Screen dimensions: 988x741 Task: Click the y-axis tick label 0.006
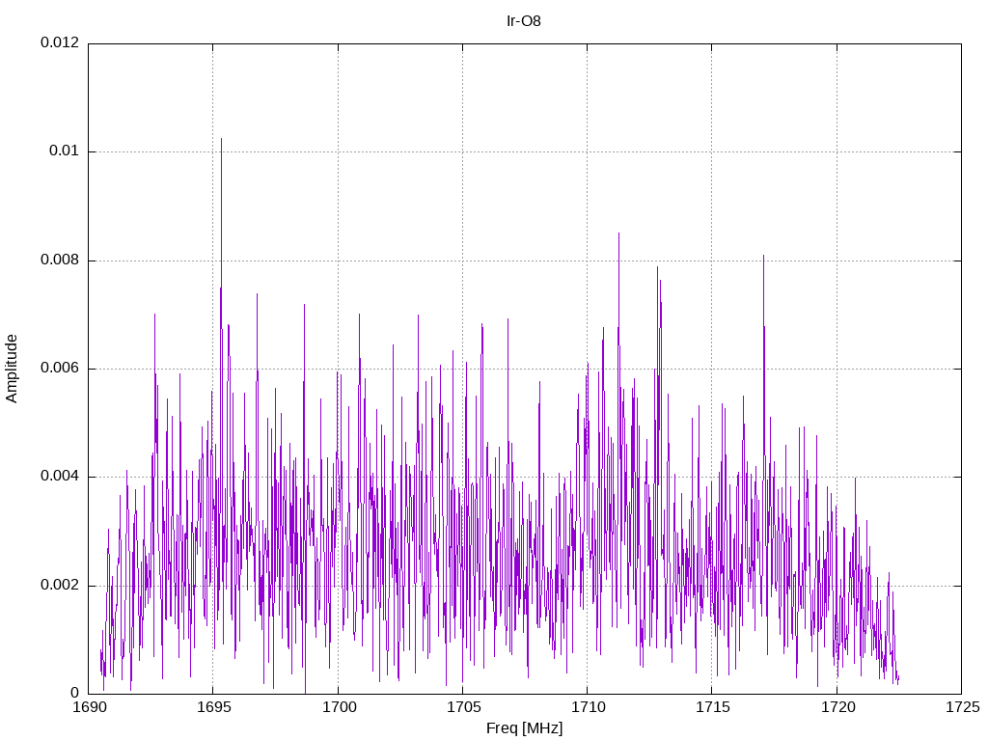coord(60,368)
